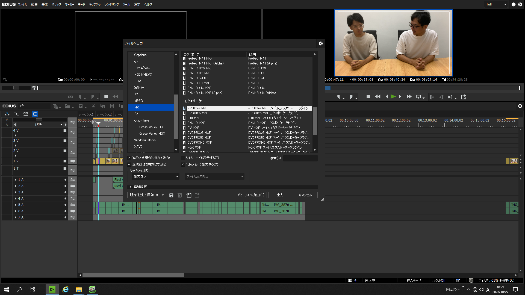Click the copy icon in the EDIUS toolbar

(x=103, y=106)
